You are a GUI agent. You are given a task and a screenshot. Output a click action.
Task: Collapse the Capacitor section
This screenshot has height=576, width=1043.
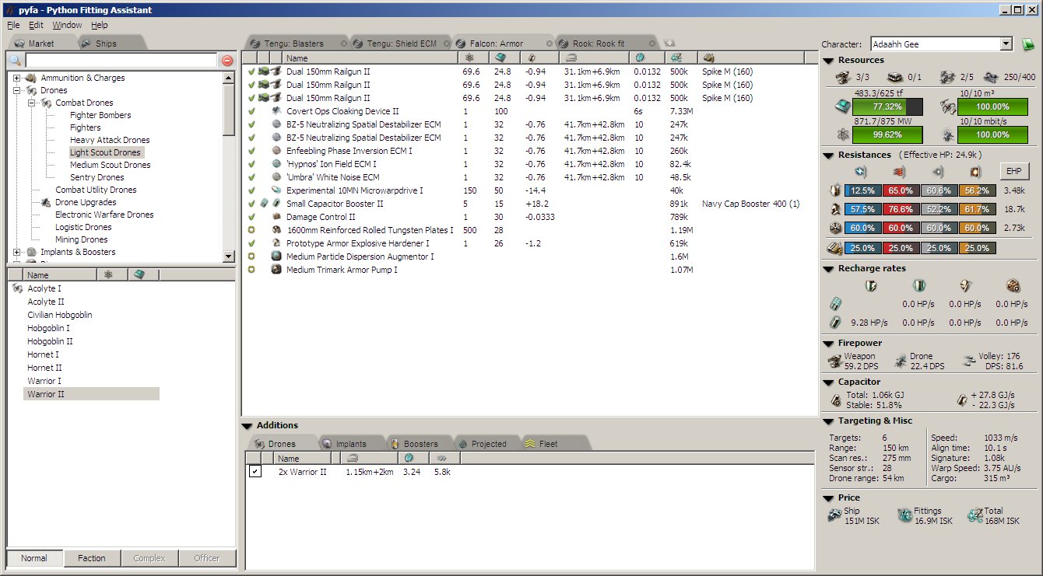tap(828, 382)
